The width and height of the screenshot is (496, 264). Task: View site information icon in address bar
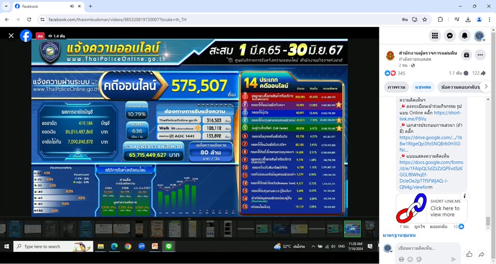[x=42, y=19]
